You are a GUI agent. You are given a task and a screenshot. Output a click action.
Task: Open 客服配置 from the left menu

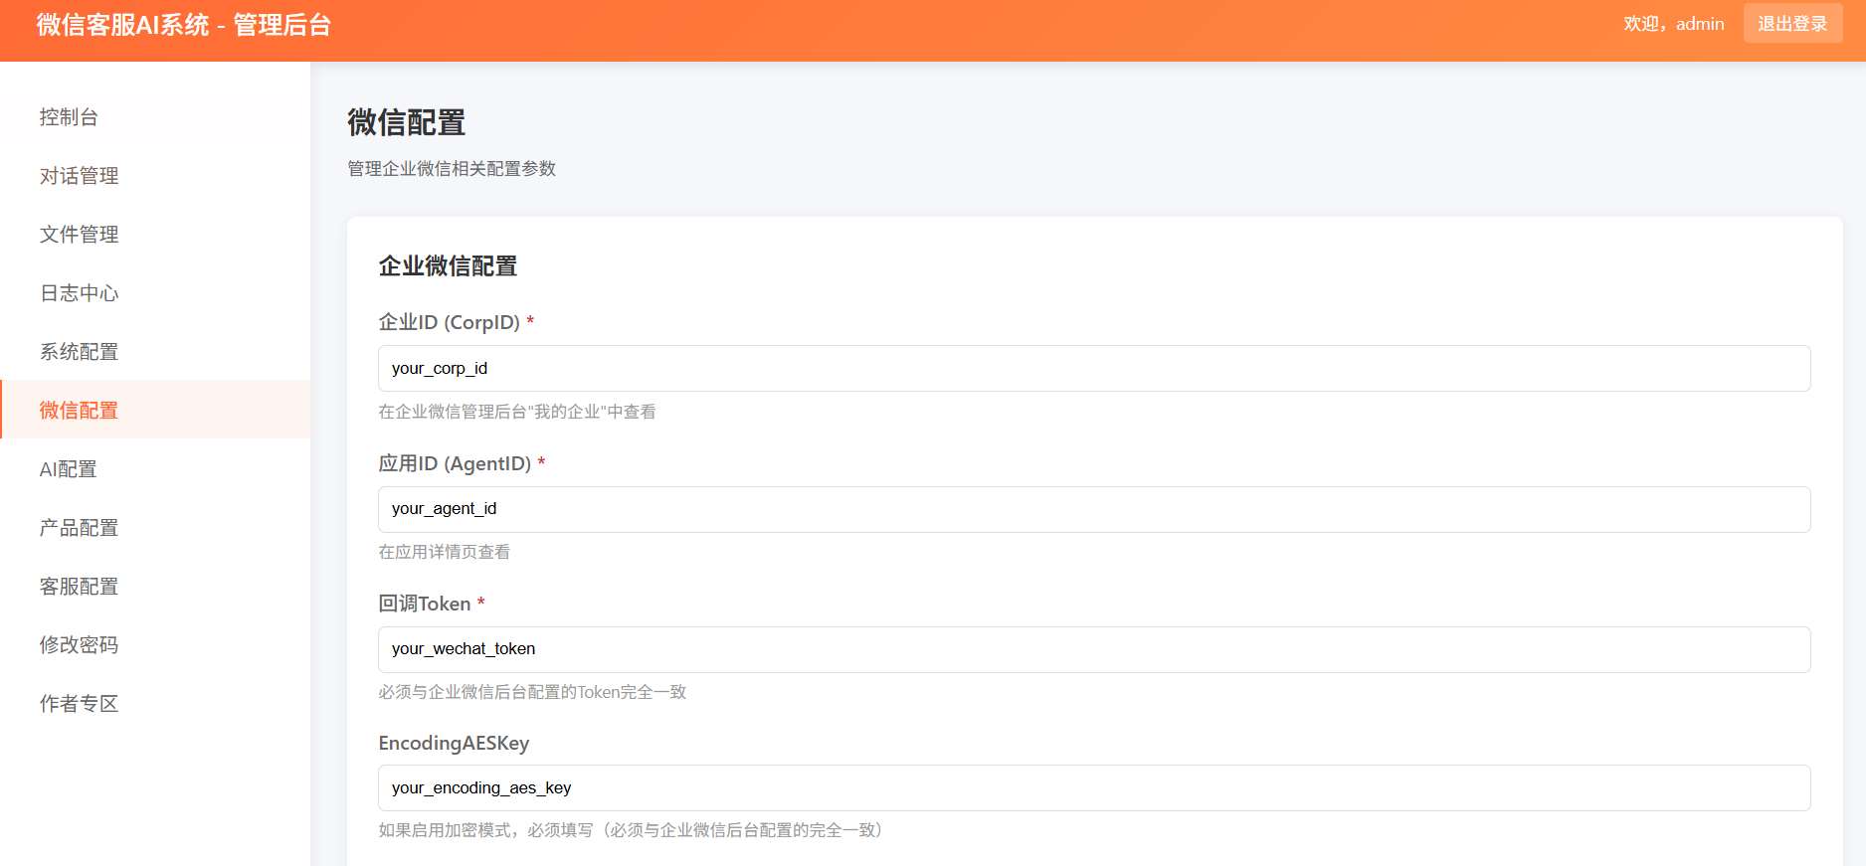(79, 587)
